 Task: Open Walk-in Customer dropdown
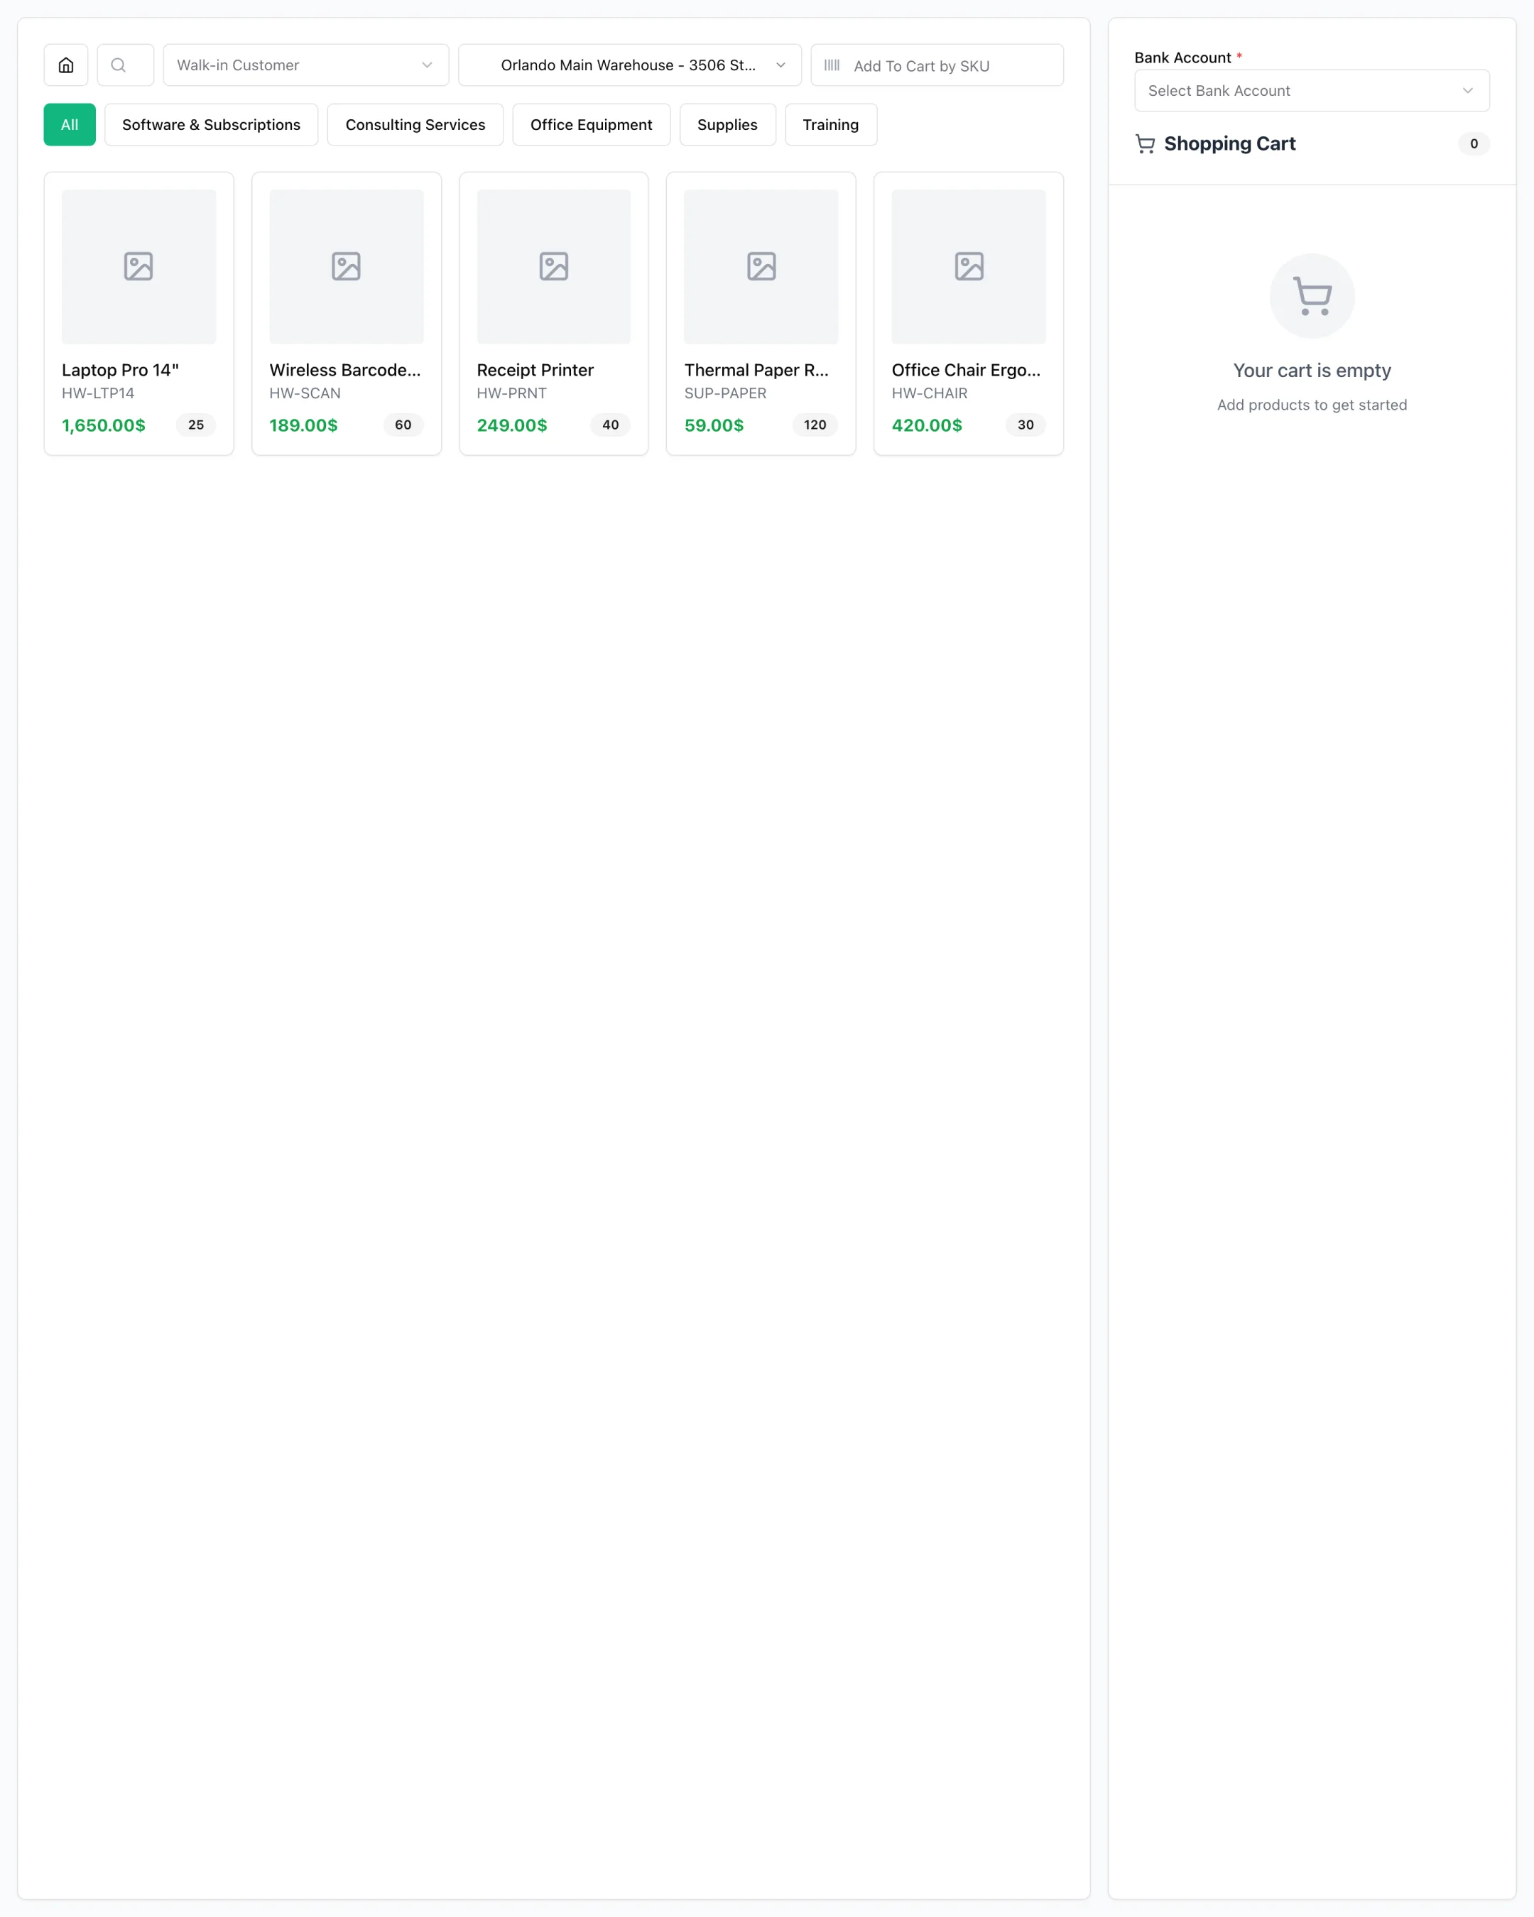pos(306,65)
